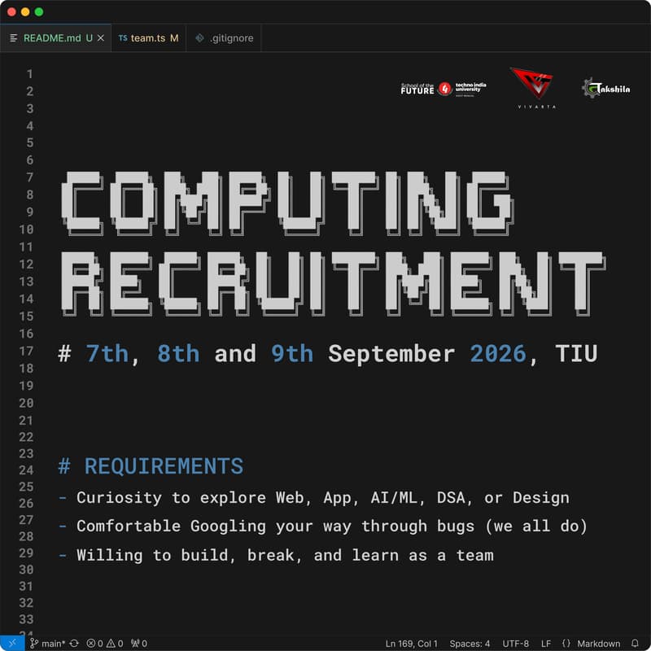Click line number 1 in the gutter
This screenshot has height=651, width=651.
coord(29,74)
